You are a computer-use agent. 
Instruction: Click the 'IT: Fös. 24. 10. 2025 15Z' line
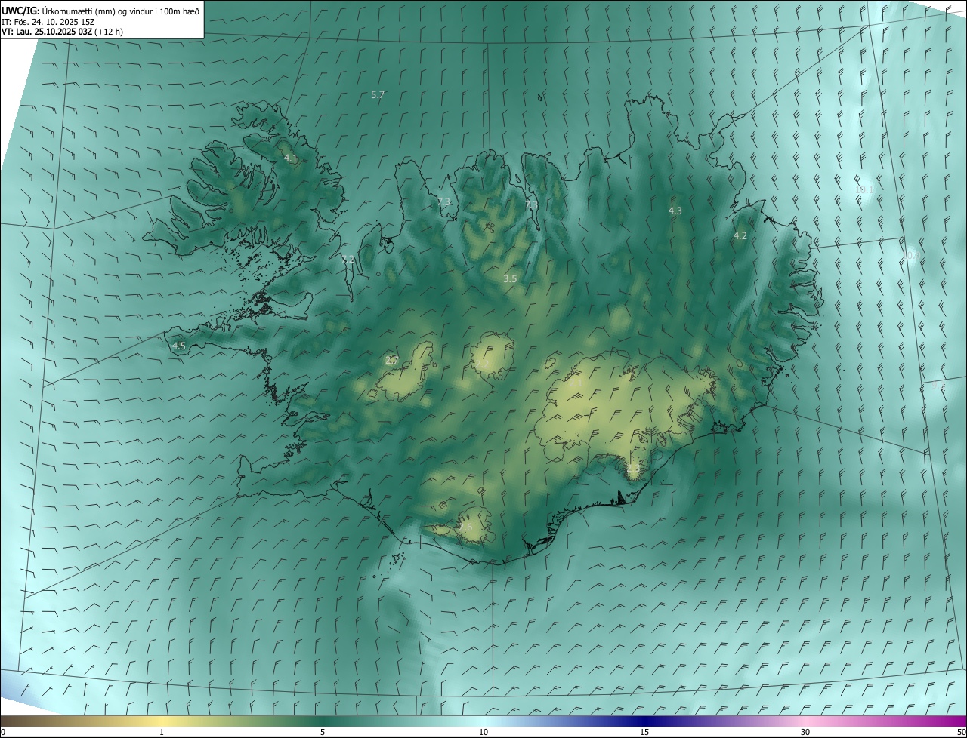point(48,21)
